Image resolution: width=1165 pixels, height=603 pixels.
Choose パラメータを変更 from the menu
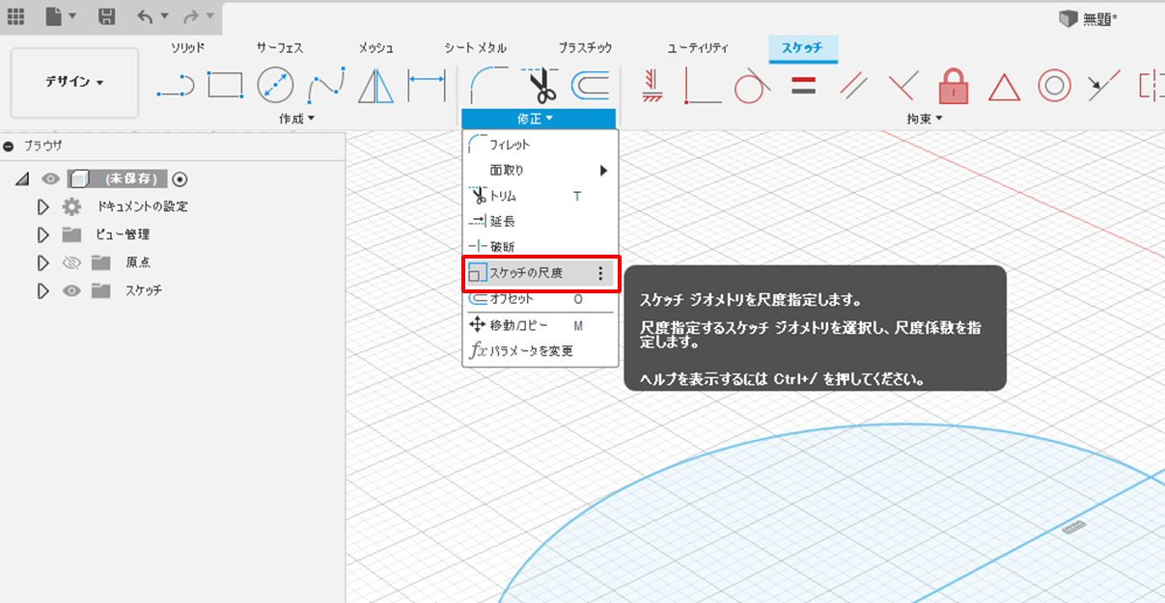click(540, 350)
